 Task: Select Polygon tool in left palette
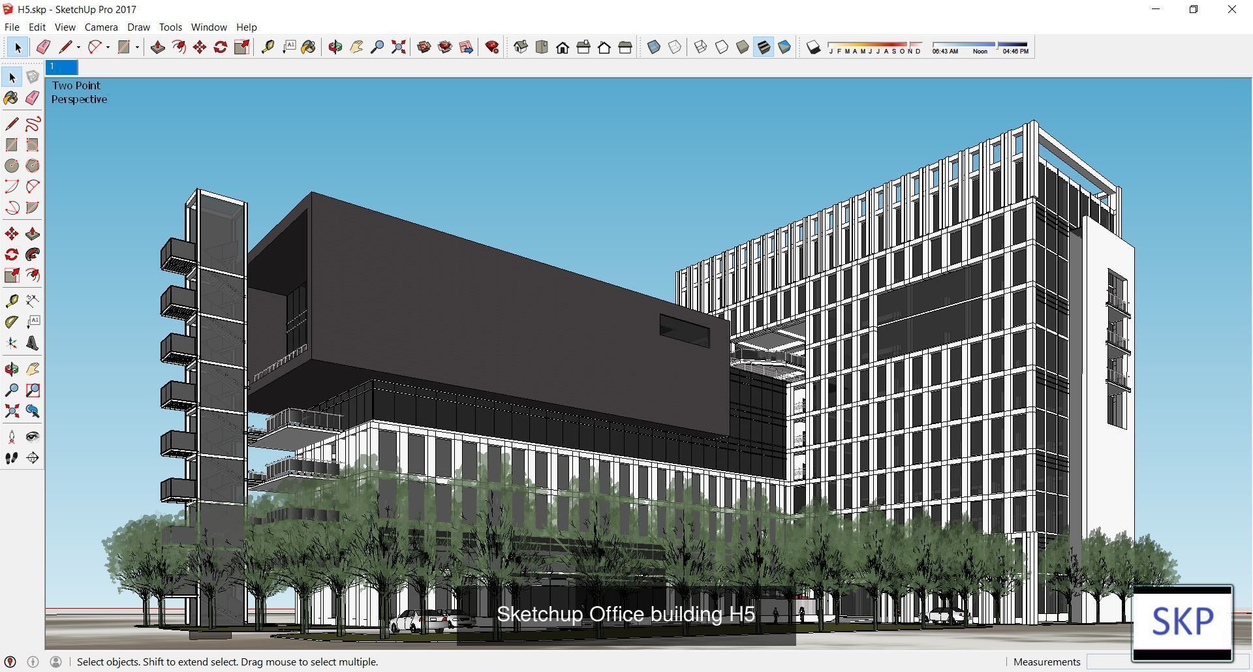click(33, 166)
